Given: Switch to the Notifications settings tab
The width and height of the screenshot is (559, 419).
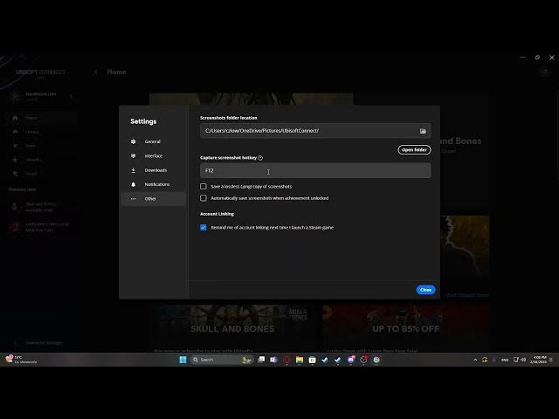Looking at the screenshot, I should tap(154, 184).
